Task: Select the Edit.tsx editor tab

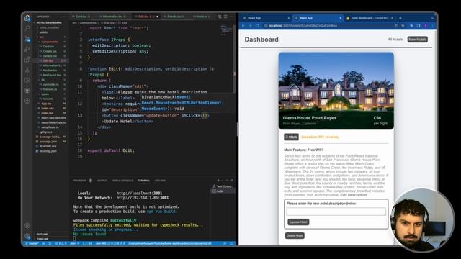Action: coord(146,17)
